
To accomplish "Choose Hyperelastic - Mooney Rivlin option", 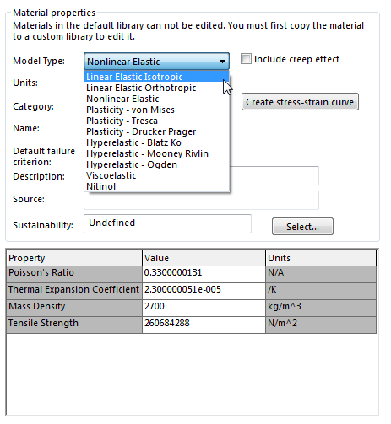I will 156,153.
